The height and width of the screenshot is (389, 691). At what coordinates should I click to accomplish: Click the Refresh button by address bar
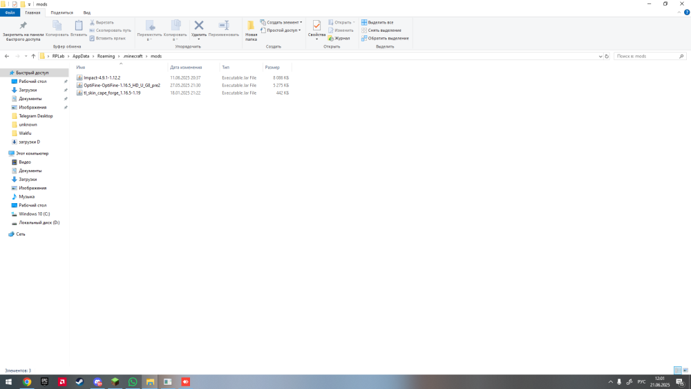point(607,57)
